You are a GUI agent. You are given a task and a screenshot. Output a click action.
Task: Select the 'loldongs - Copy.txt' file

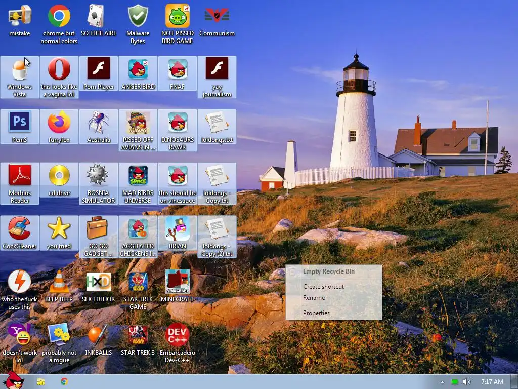217,183
